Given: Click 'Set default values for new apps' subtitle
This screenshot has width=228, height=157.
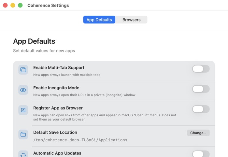Looking at the screenshot, I should [44, 51].
